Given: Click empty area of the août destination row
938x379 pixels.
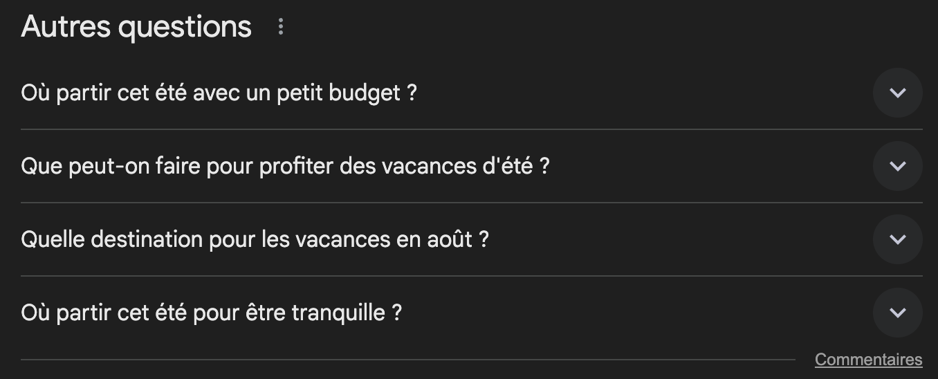Looking at the screenshot, I should click(657, 239).
